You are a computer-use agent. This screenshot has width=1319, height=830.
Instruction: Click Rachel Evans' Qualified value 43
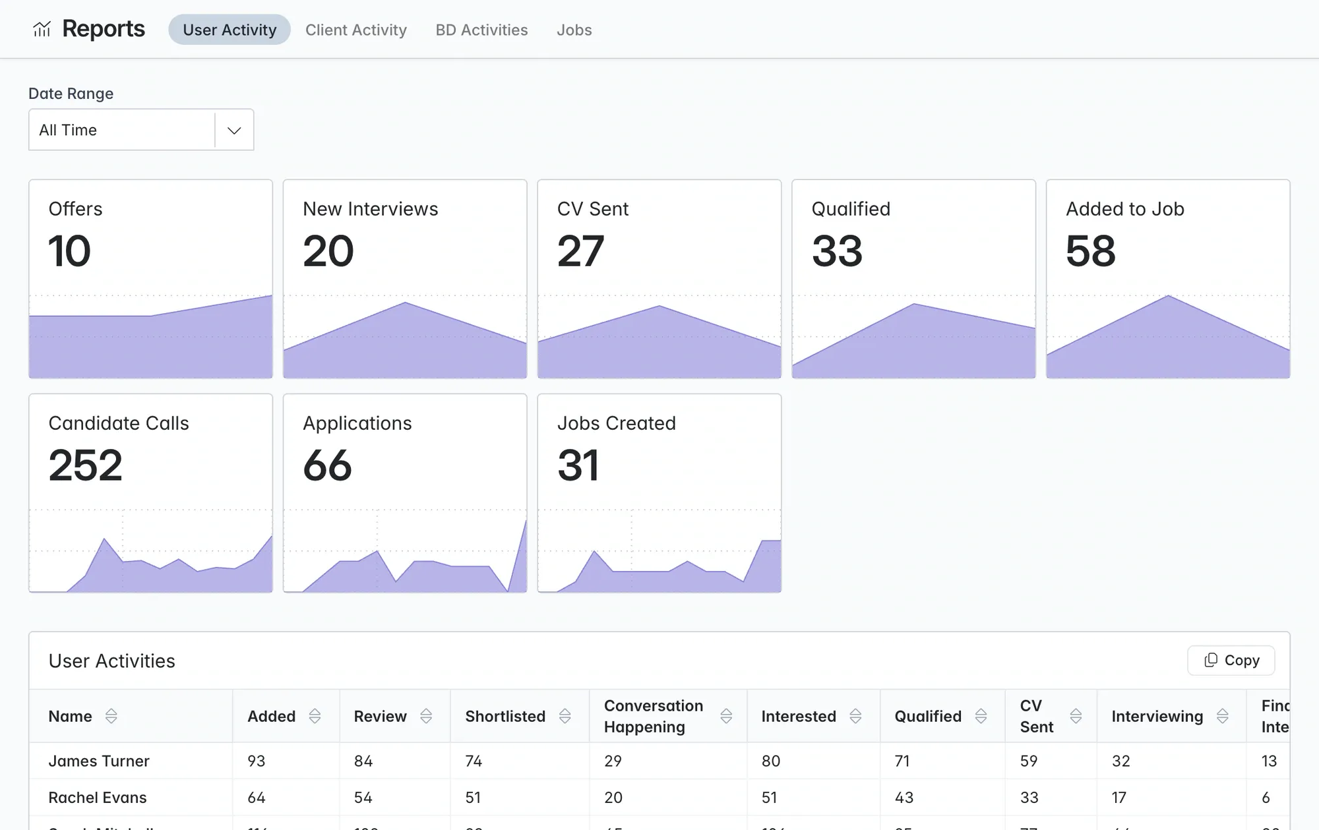pos(904,797)
